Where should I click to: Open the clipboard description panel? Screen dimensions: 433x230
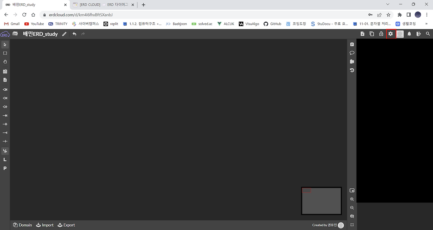tap(352, 44)
